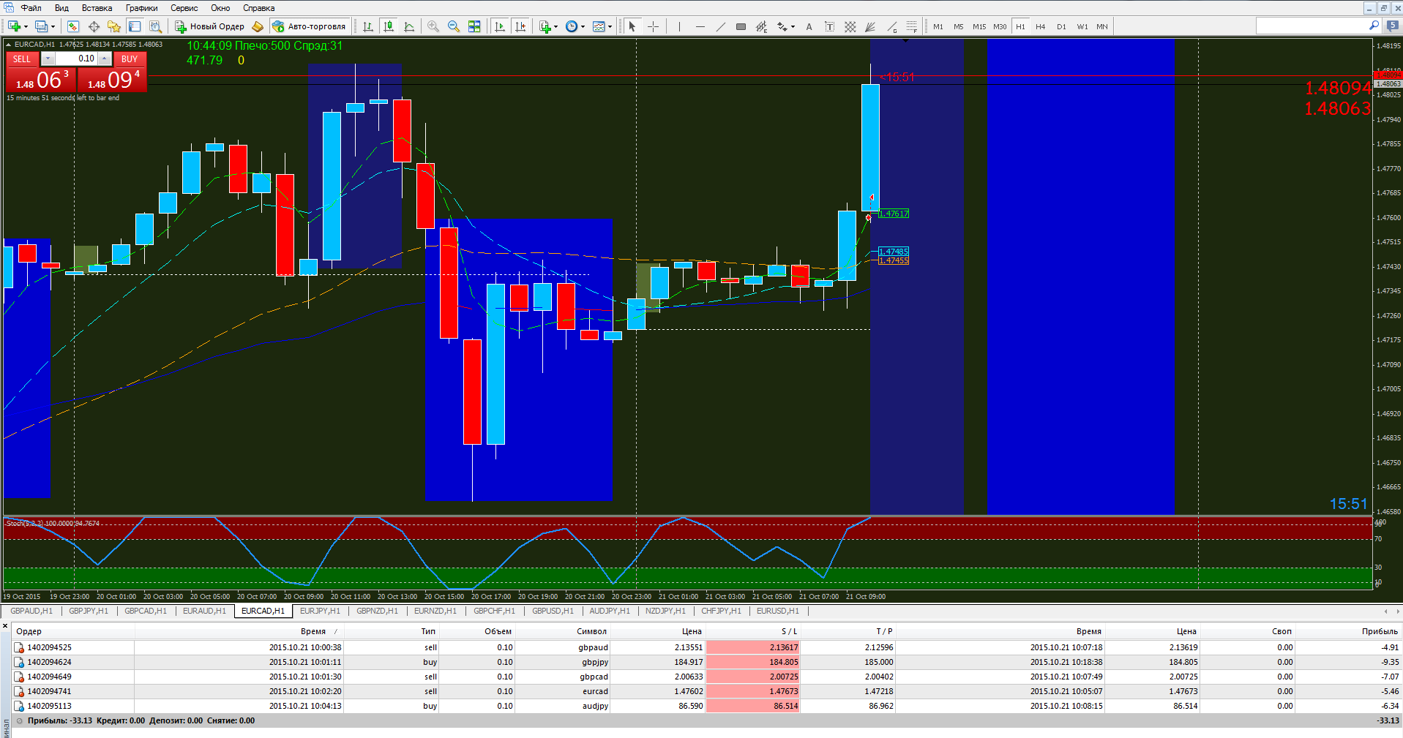Switch chart to Bar Chart mode

point(368,26)
